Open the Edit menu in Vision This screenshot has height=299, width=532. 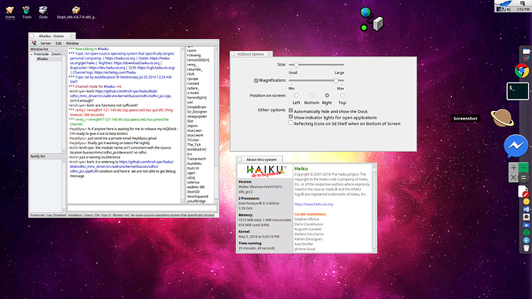click(59, 43)
